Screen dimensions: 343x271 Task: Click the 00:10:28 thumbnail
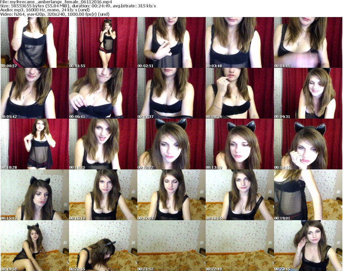click(x=35, y=144)
